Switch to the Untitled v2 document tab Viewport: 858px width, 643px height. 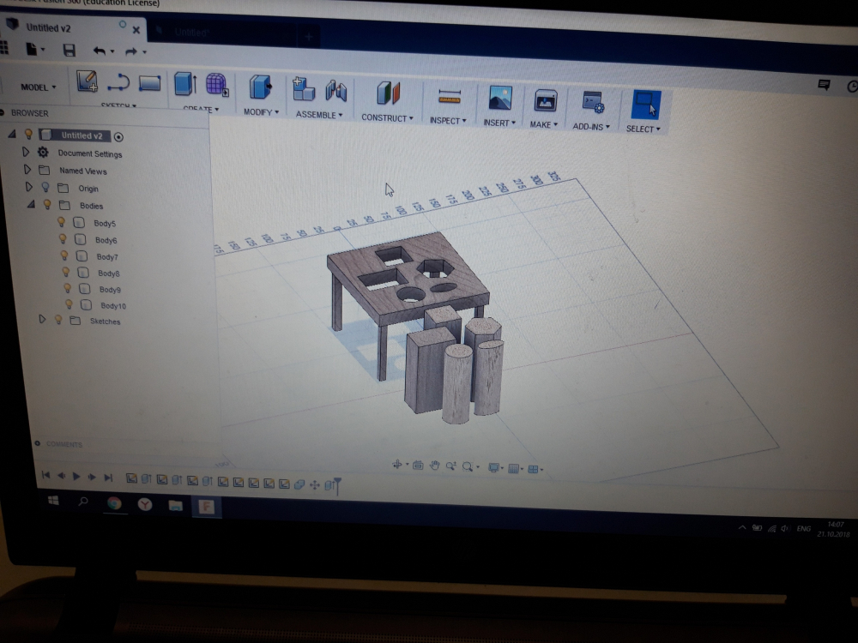click(x=48, y=28)
